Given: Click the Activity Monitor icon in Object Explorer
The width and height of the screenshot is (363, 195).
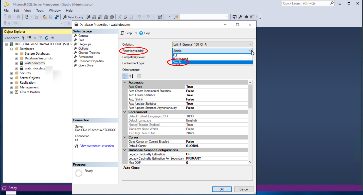Looking at the screenshot, I should (53, 38).
